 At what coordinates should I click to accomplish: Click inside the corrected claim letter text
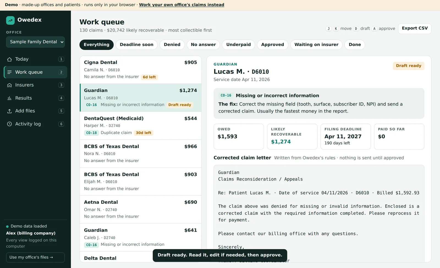[x=319, y=213]
